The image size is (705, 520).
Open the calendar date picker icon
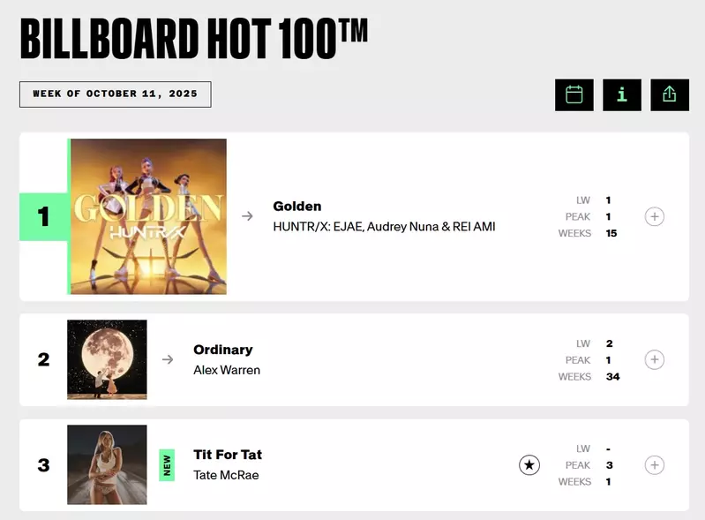coord(574,94)
